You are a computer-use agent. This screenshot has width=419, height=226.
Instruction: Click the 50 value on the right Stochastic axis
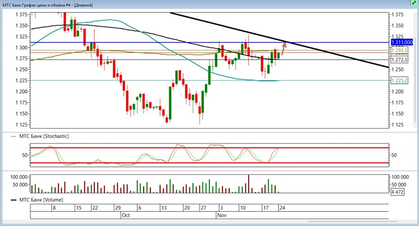(x=394, y=155)
